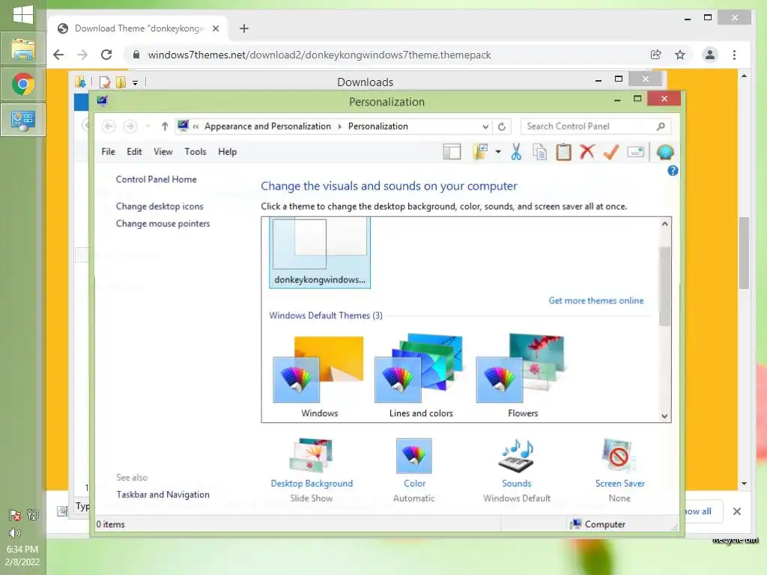Click the refresh icon in Control Panel address bar
The image size is (767, 575).
tap(502, 127)
